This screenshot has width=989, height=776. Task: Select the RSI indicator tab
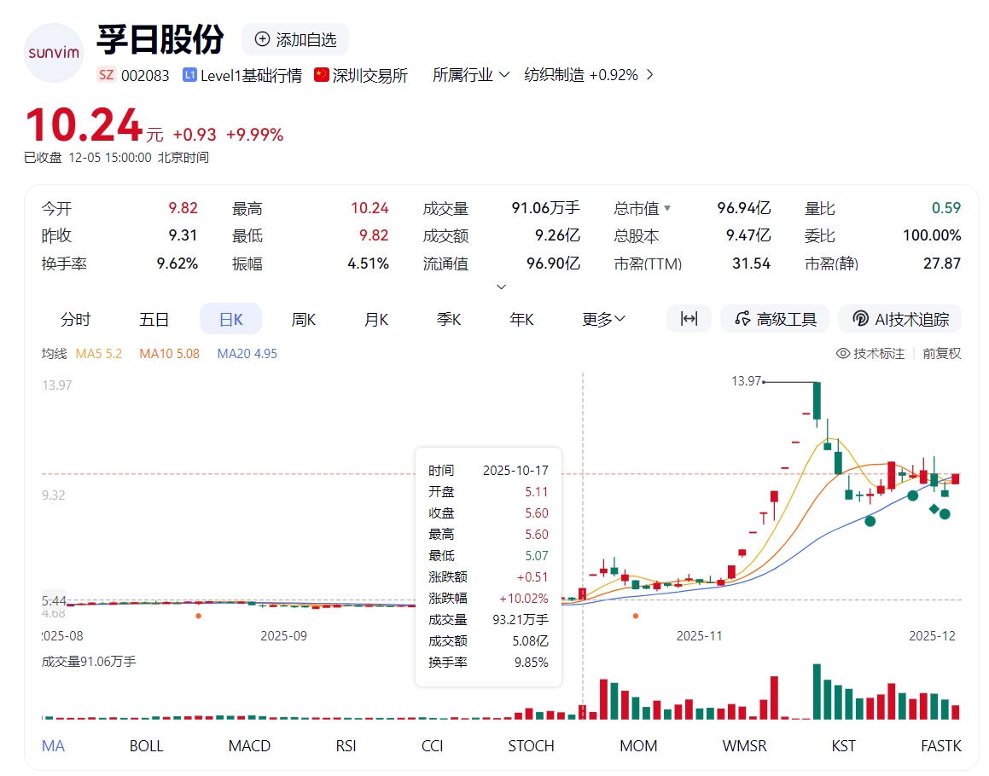(346, 746)
